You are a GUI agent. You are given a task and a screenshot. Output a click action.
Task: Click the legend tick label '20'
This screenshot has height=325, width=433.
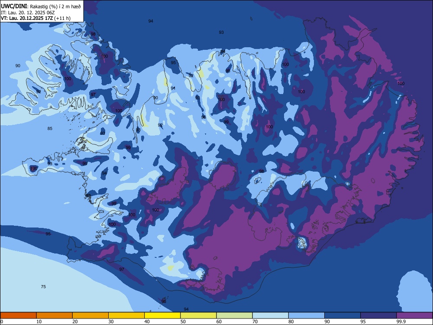tap(75, 322)
